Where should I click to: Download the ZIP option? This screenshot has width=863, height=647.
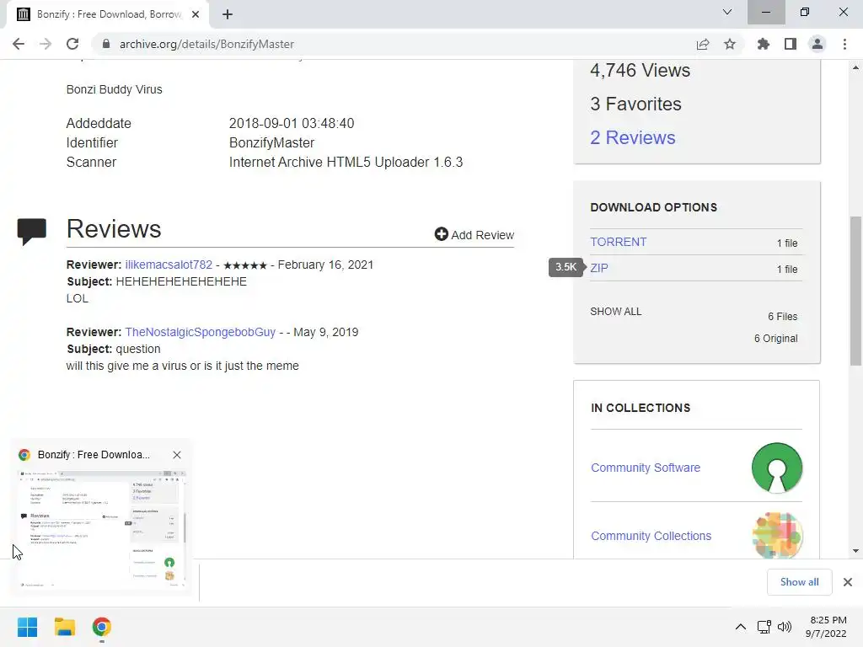click(x=599, y=268)
